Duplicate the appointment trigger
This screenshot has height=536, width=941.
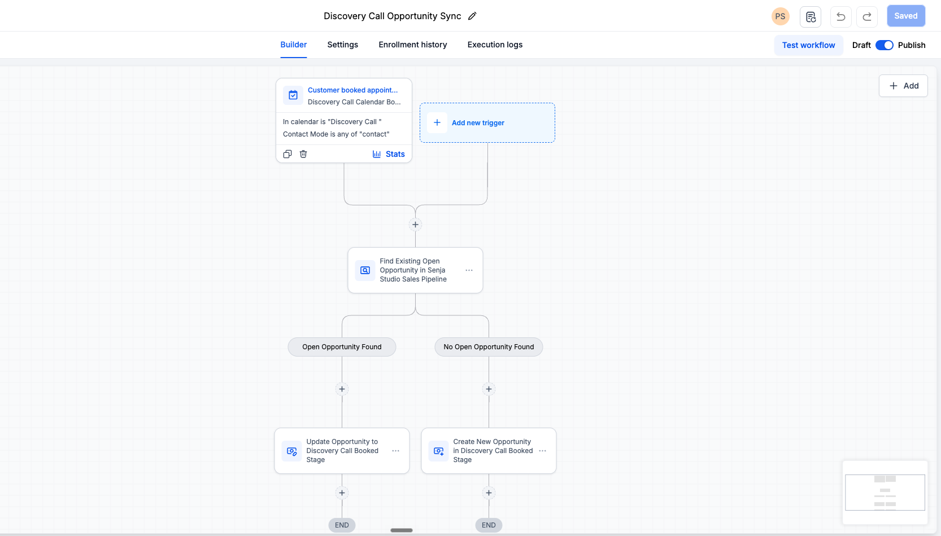pos(287,154)
